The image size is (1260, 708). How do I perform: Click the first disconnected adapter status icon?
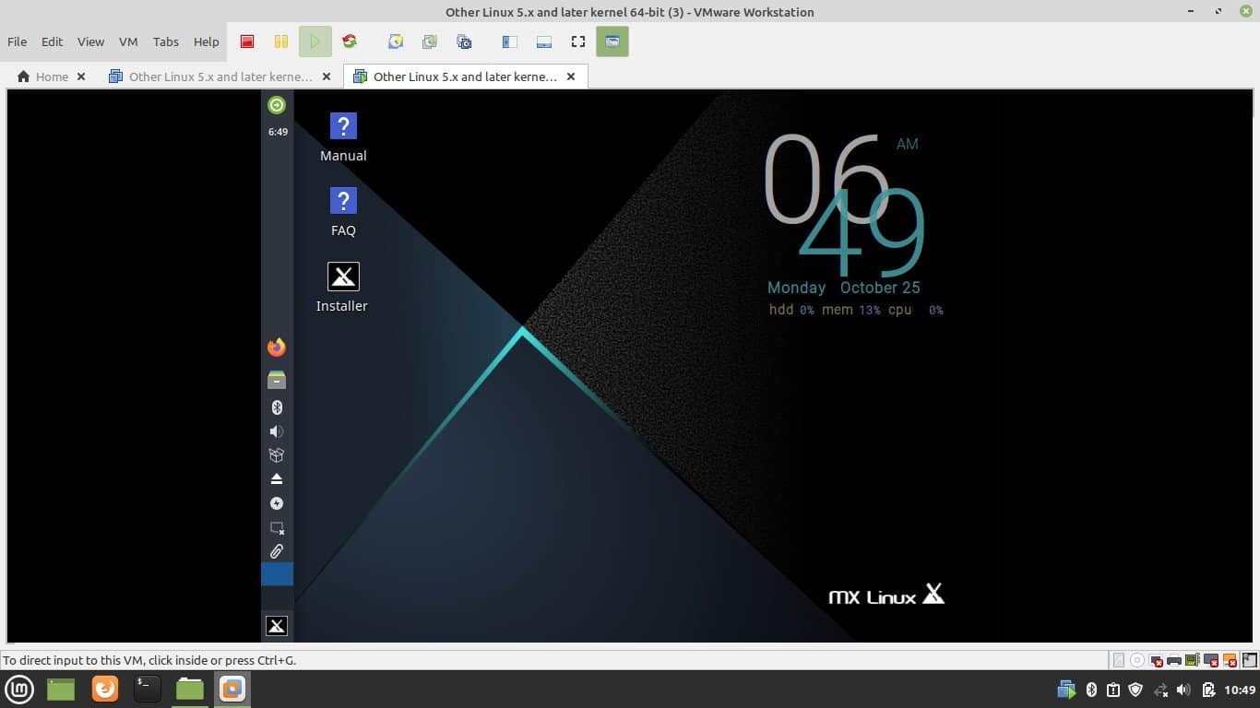pos(1156,660)
